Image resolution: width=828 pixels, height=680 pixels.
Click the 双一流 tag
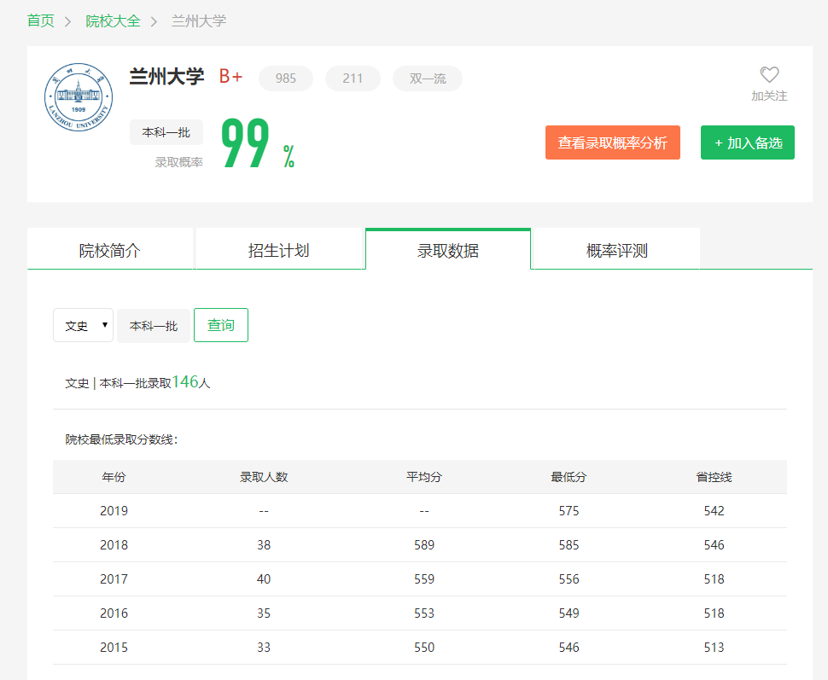pyautogui.click(x=428, y=78)
